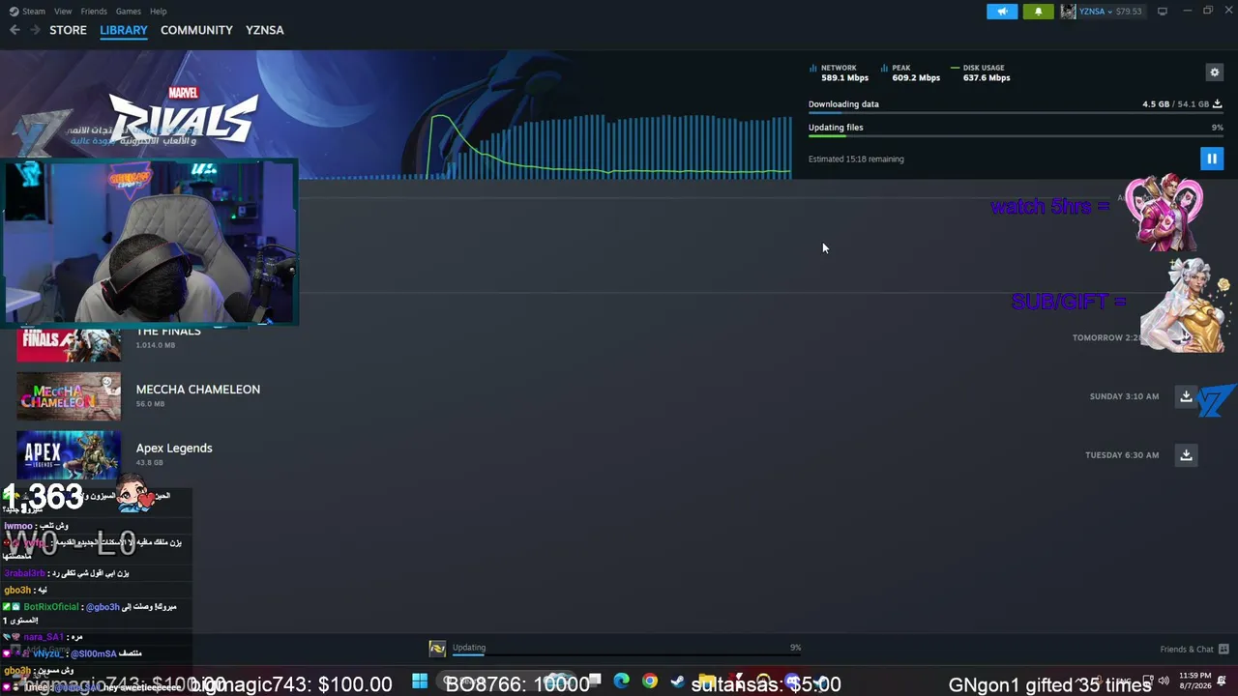This screenshot has height=696, width=1238.
Task: Go forward using the forward arrow
Action: tap(35, 30)
